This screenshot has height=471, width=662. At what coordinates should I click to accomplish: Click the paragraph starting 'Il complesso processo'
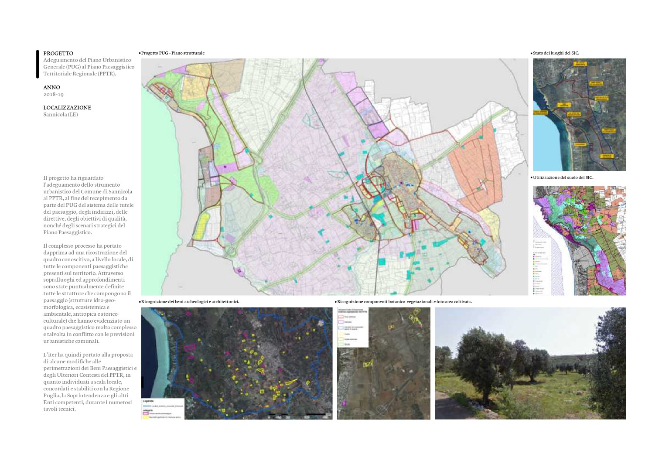coord(89,293)
